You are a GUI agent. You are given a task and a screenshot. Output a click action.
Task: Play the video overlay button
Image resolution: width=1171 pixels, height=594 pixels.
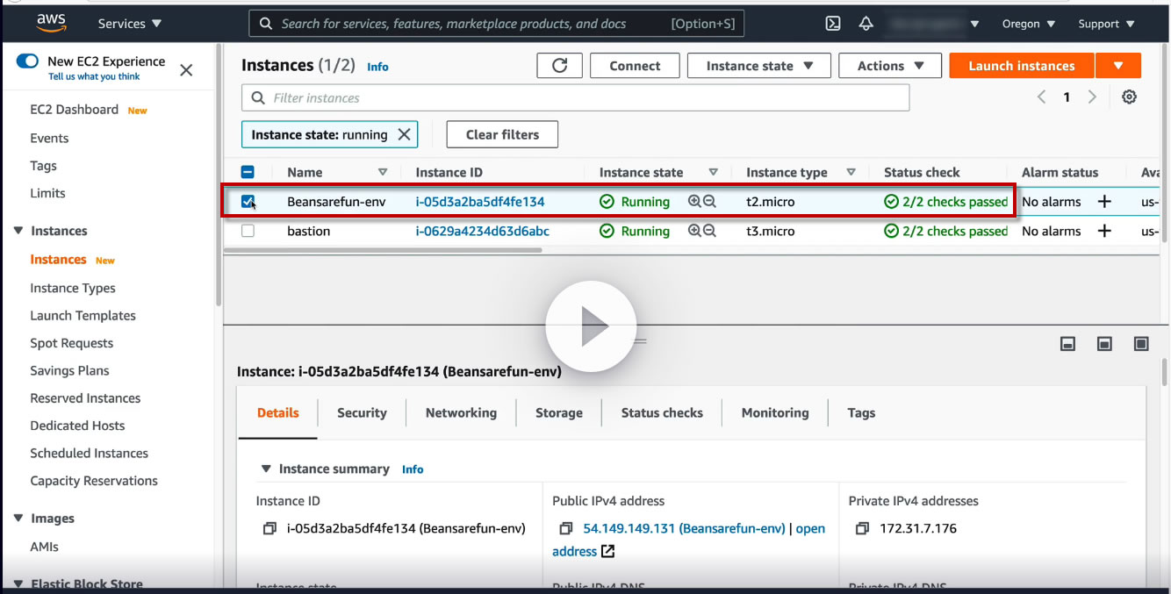pyautogui.click(x=591, y=326)
